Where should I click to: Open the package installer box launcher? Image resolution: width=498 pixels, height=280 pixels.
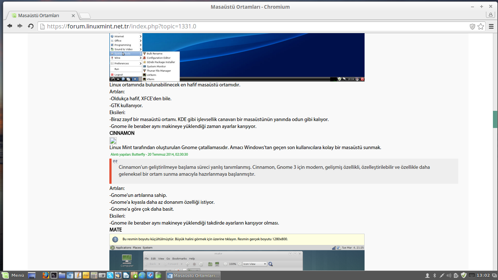tap(134, 275)
